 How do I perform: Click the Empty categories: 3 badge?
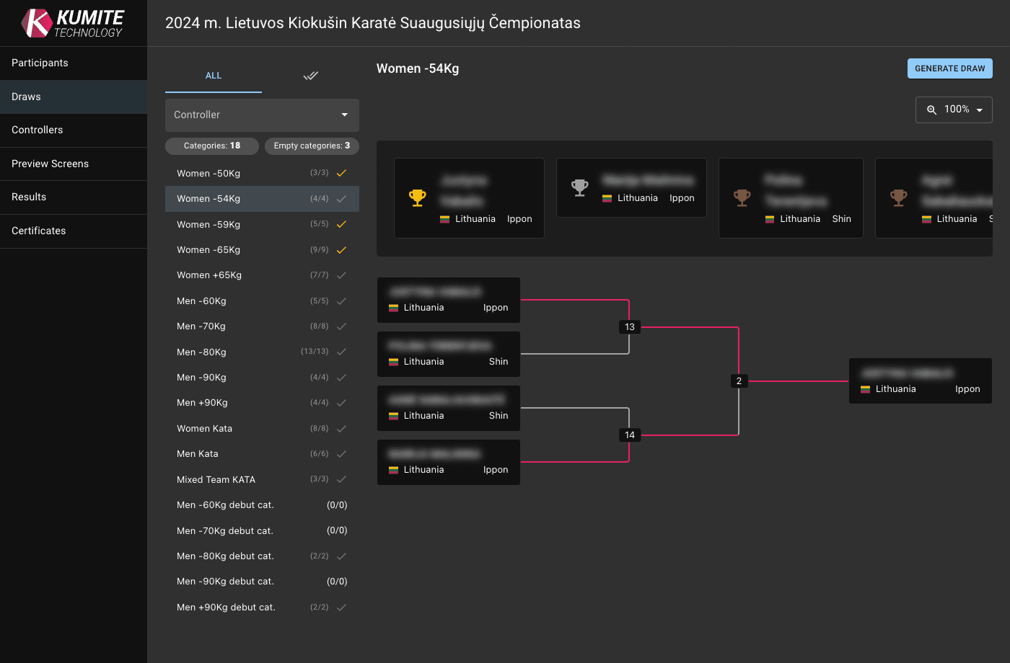click(x=312, y=146)
